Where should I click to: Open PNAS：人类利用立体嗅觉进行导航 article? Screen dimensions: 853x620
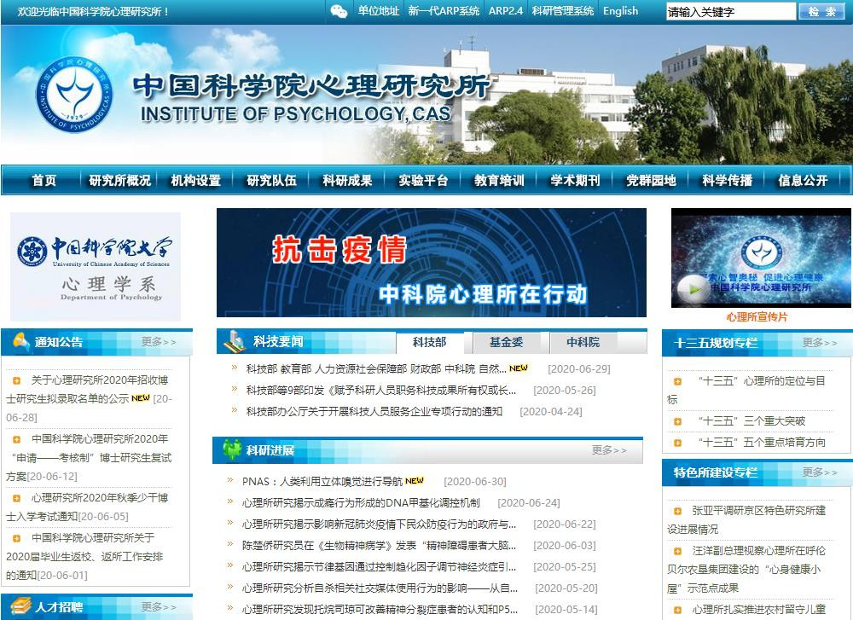pos(322,481)
